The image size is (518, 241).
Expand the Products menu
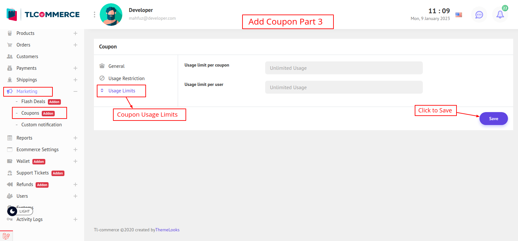pos(75,33)
